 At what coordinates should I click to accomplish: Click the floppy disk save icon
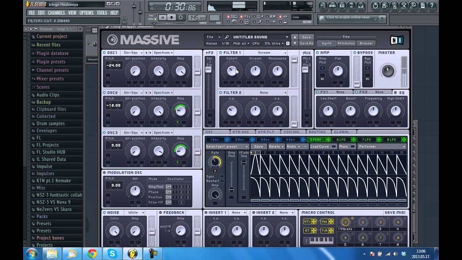click(x=394, y=6)
